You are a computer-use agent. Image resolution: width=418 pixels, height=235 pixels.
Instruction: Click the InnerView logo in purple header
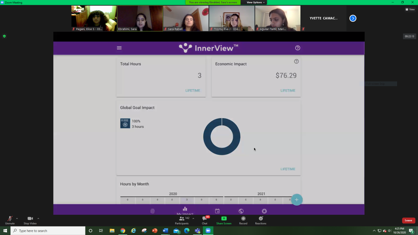208,48
